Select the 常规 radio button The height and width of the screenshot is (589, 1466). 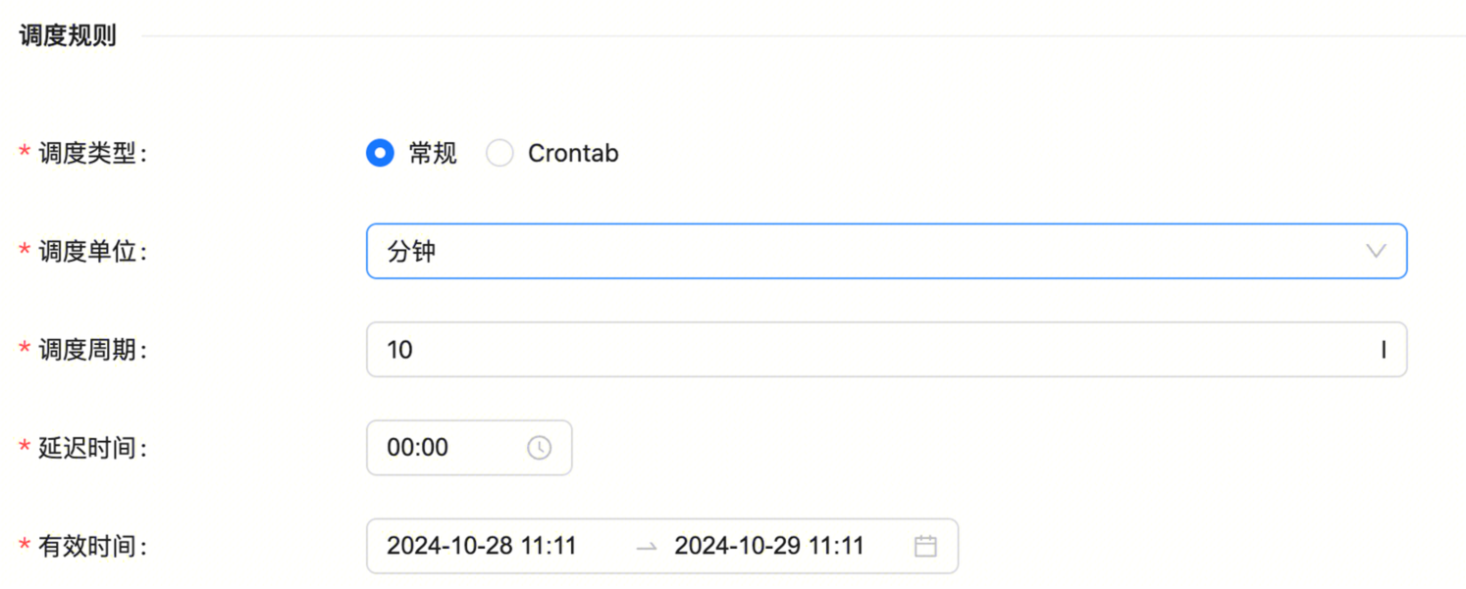click(380, 154)
